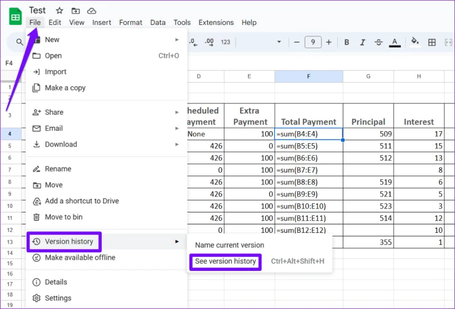Check the cloud document status icon
The image size is (455, 309).
pos(92,11)
